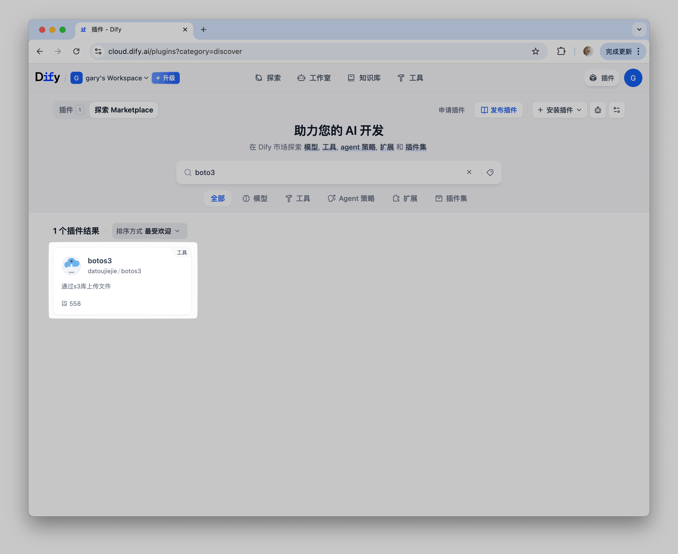
Task: Open Chrome extensions puzzle icon
Action: 561,51
